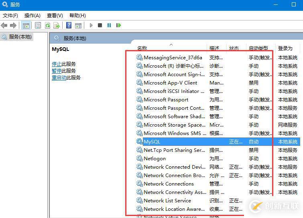Image resolution: width=303 pixels, height=218 pixels.
Task: Click the Forward arrow toolbar icon
Action: coord(13,25)
